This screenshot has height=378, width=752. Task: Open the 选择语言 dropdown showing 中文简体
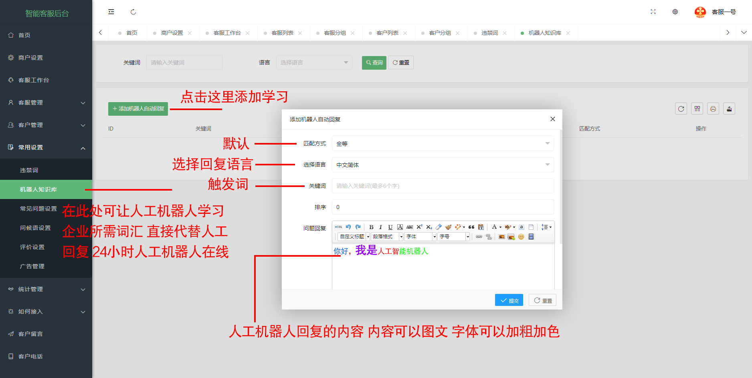pyautogui.click(x=443, y=165)
